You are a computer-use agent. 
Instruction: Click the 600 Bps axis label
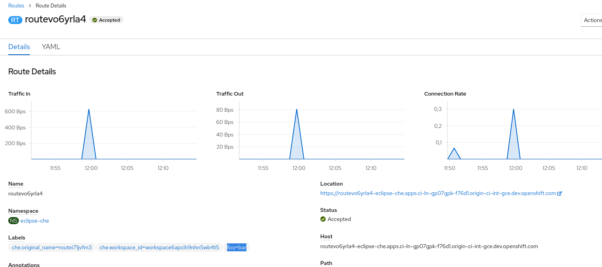tap(15, 111)
